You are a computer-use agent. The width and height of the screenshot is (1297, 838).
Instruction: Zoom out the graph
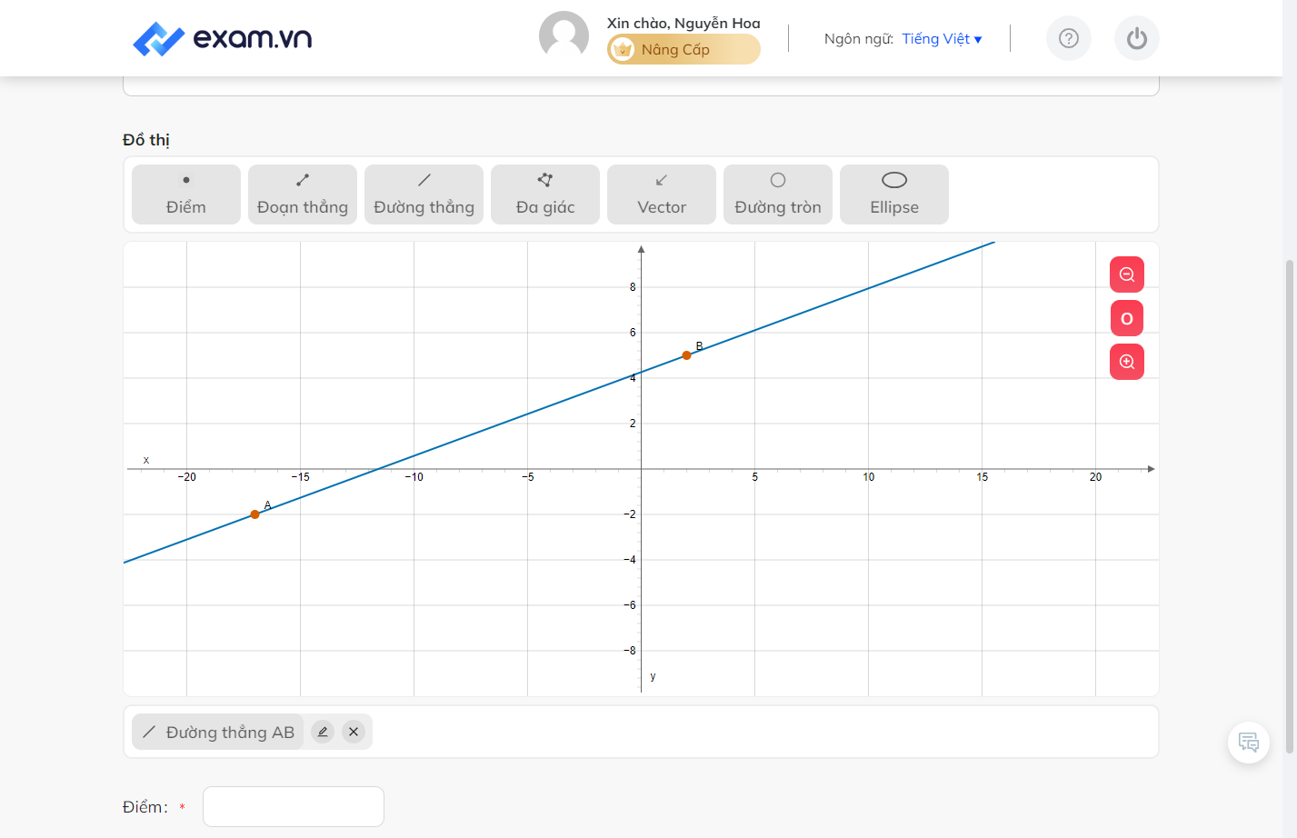click(1127, 274)
